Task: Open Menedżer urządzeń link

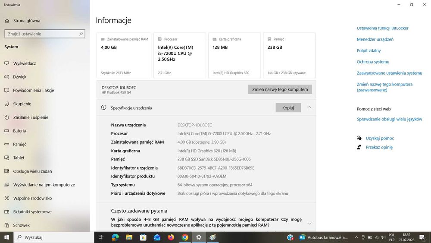Action: click(x=375, y=39)
